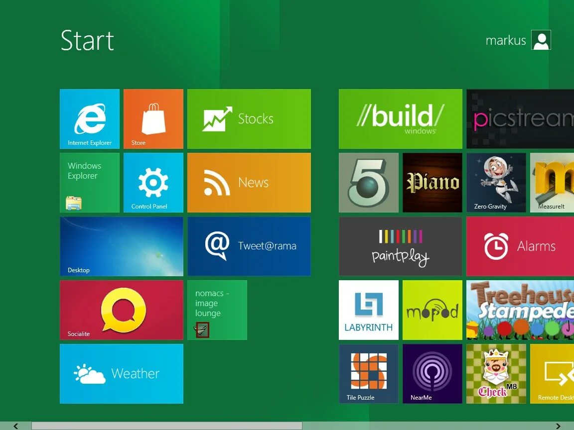Image resolution: width=574 pixels, height=430 pixels.
Task: Open the Weather tile
Action: point(122,374)
